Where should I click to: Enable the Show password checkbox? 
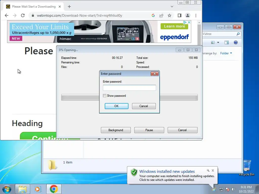(104, 96)
